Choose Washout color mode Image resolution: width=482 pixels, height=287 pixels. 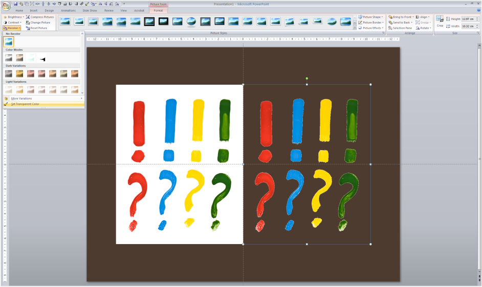(x=31, y=57)
